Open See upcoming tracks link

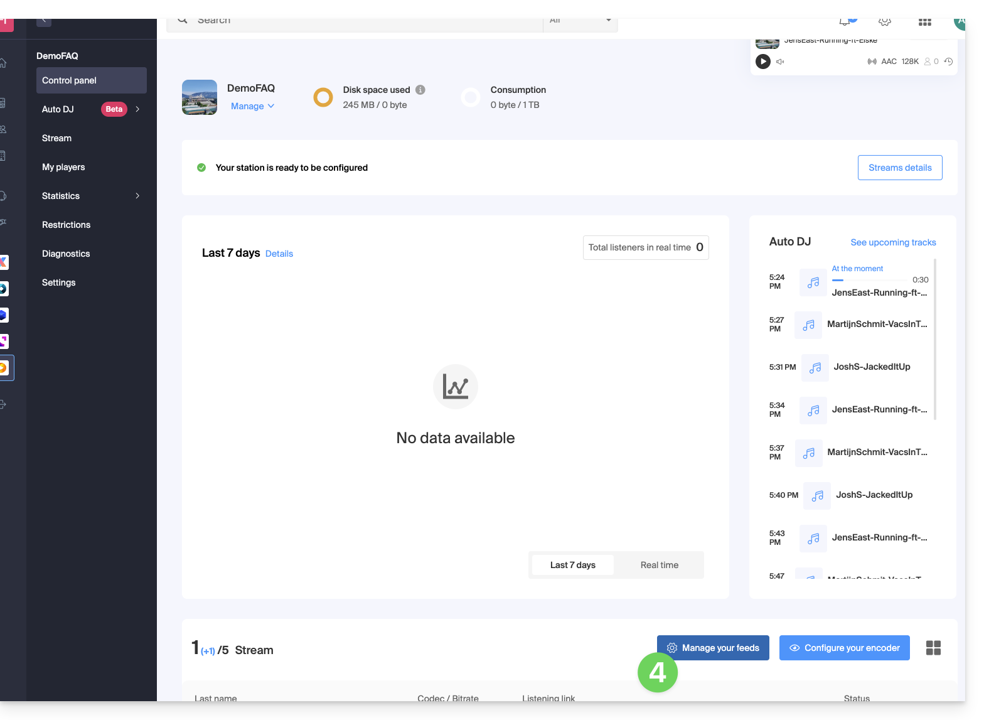point(892,242)
